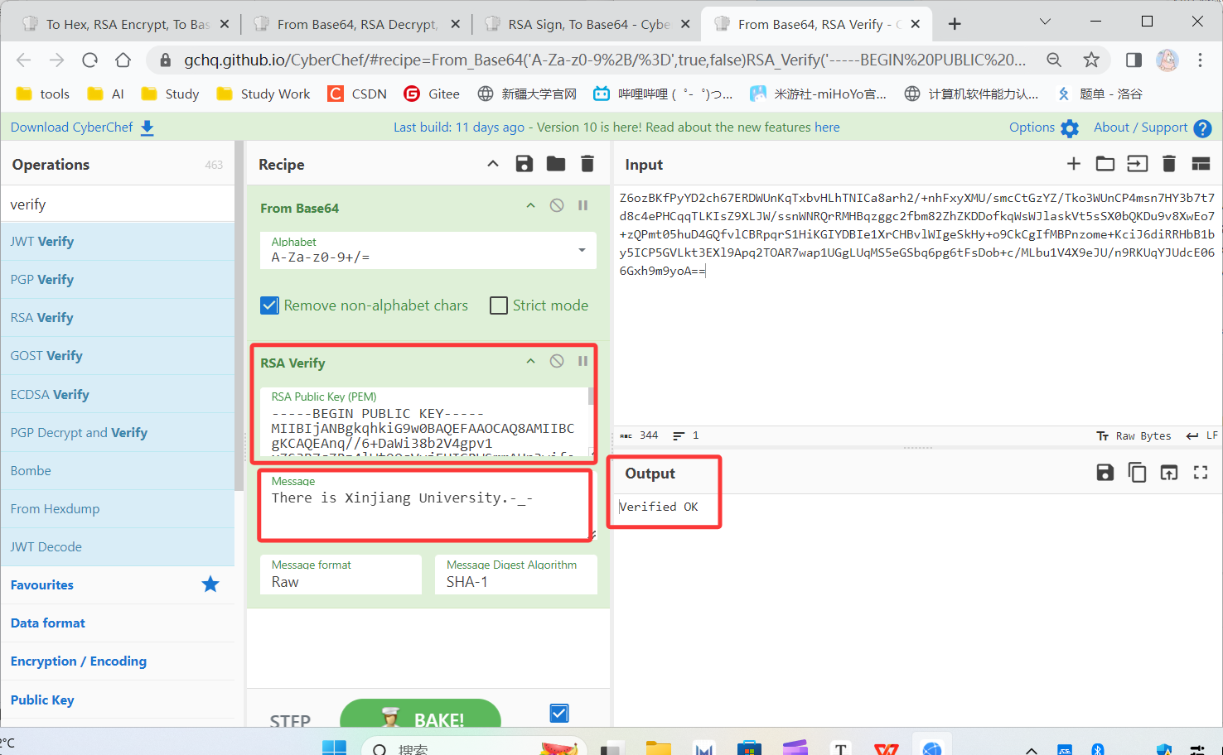Save the recipe with the floppy icon
The image size is (1223, 755).
(524, 164)
